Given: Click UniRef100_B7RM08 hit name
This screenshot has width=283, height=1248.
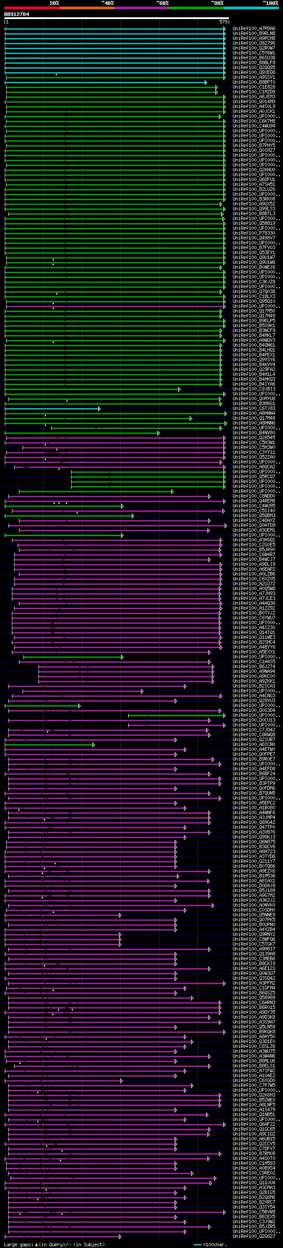Looking at the screenshot, I should (x=254, y=1153).
